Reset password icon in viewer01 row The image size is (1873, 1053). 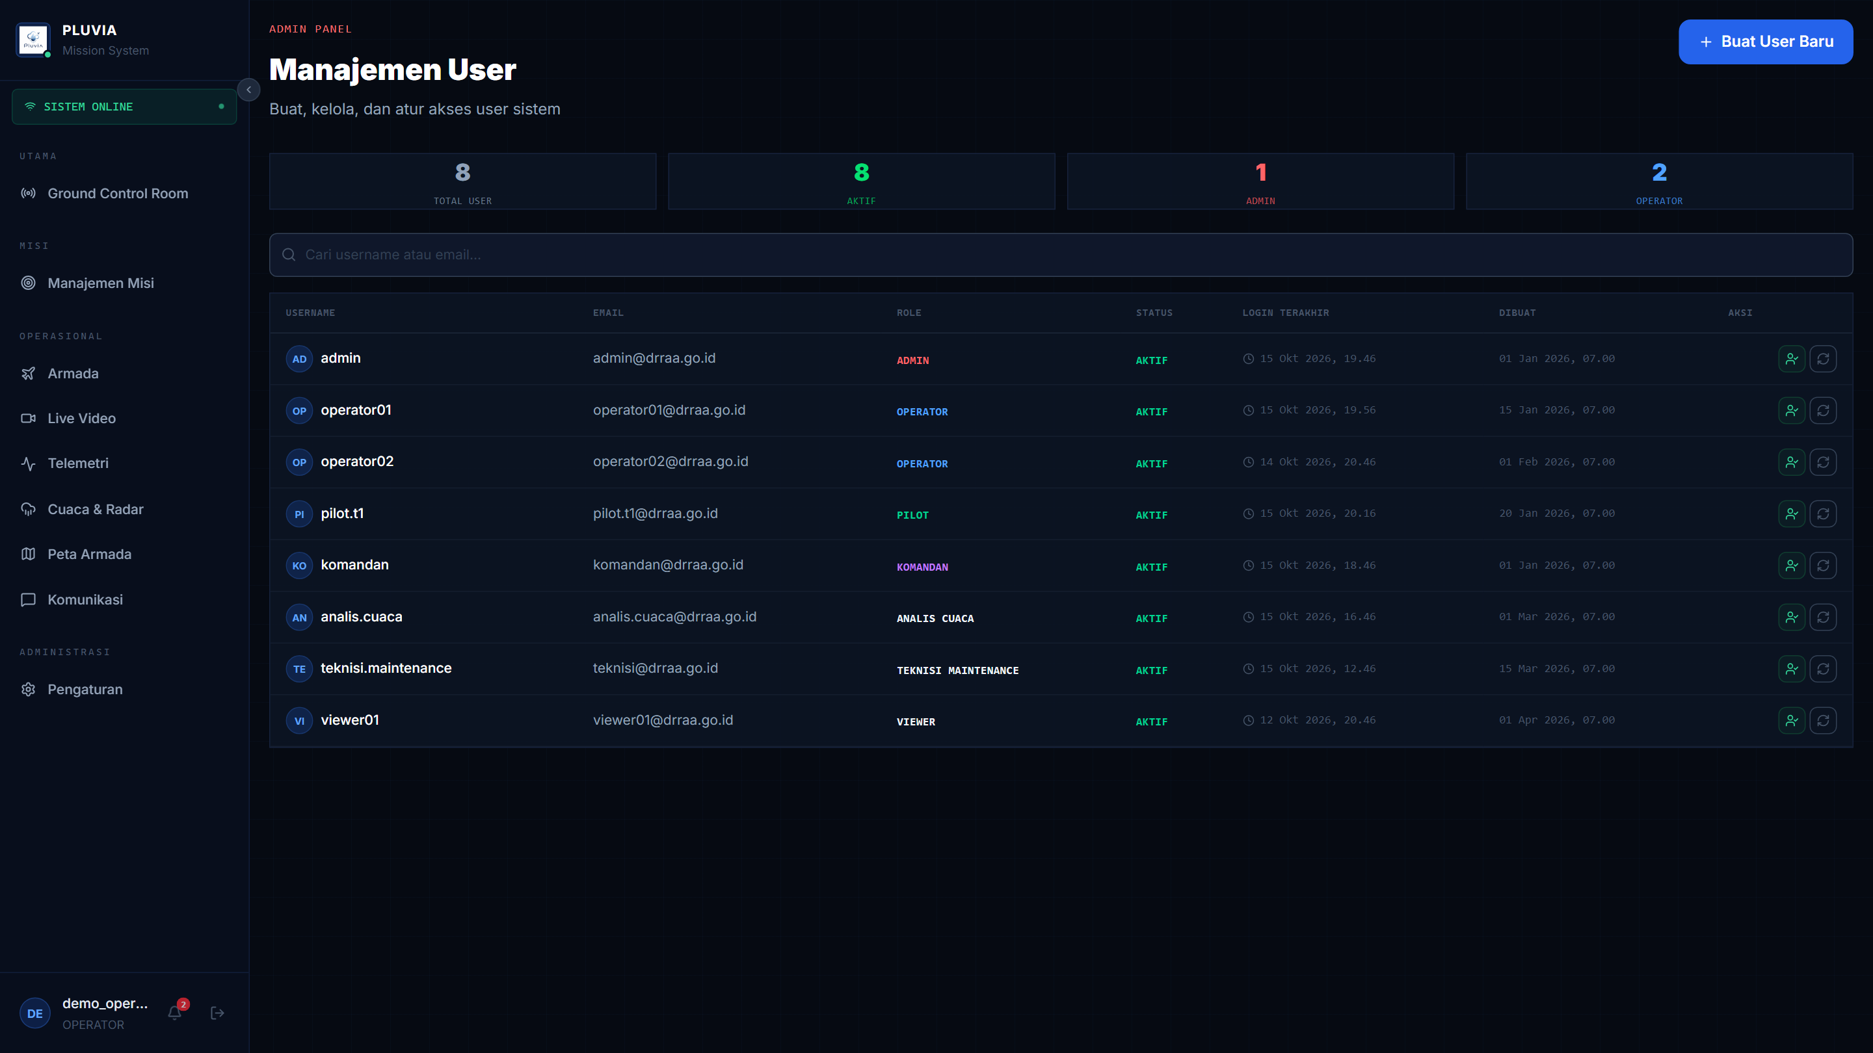click(x=1823, y=720)
